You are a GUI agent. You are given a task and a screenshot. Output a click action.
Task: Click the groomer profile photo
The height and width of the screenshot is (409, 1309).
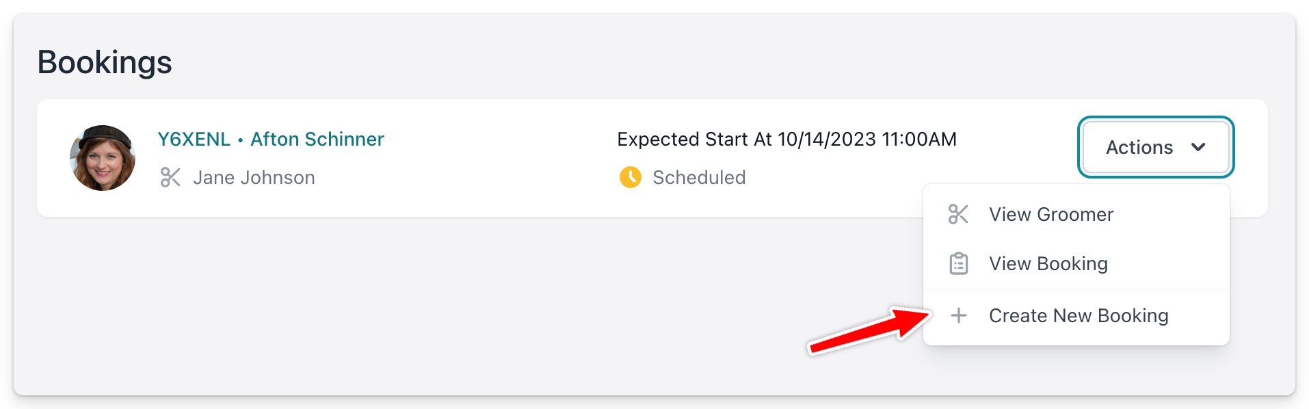[x=102, y=157]
